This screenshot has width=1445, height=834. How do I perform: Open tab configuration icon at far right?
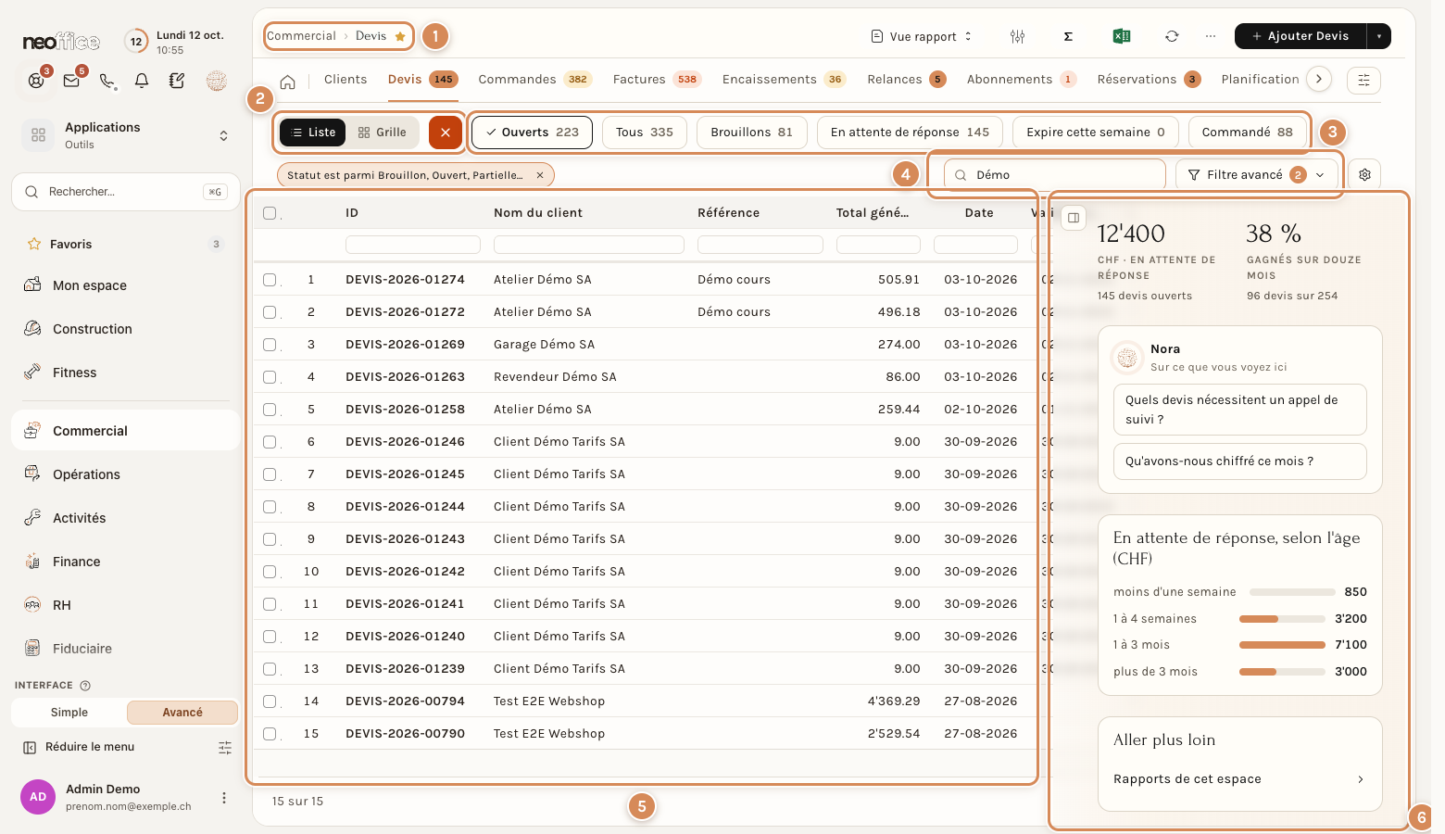coord(1363,80)
